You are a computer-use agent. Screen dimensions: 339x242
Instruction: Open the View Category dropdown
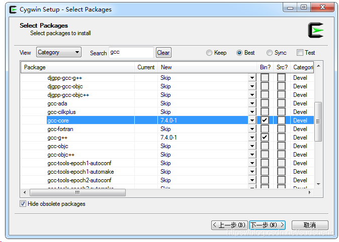point(59,52)
